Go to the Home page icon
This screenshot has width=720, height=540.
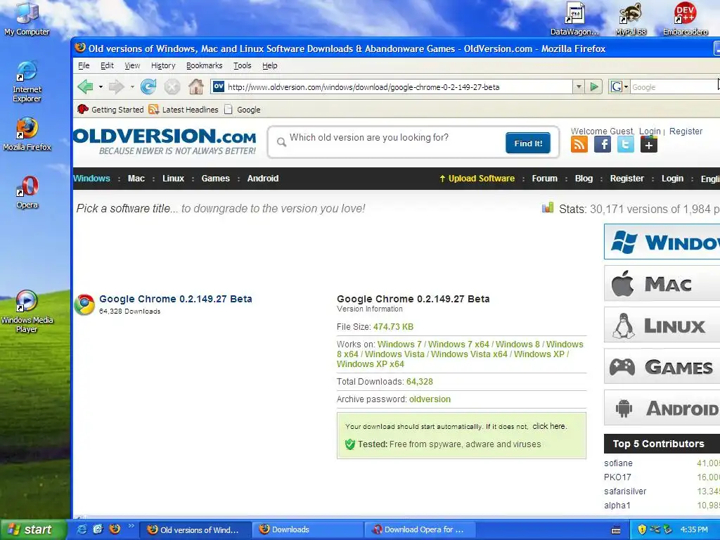tap(196, 86)
